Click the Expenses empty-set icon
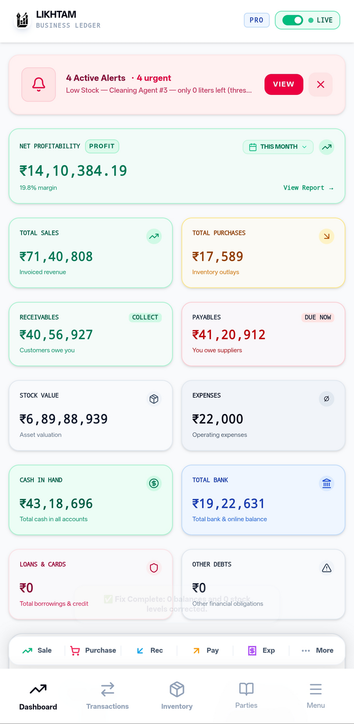This screenshot has height=724, width=354. (326, 399)
